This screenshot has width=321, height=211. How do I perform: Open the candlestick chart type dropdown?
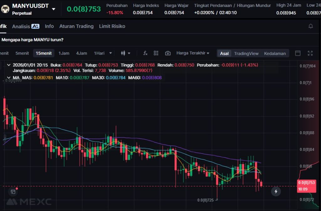pyautogui.click(x=126, y=53)
